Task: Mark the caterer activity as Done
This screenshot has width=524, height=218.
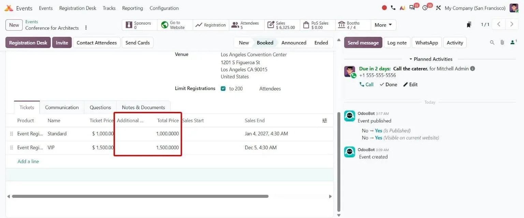Action: point(388,84)
